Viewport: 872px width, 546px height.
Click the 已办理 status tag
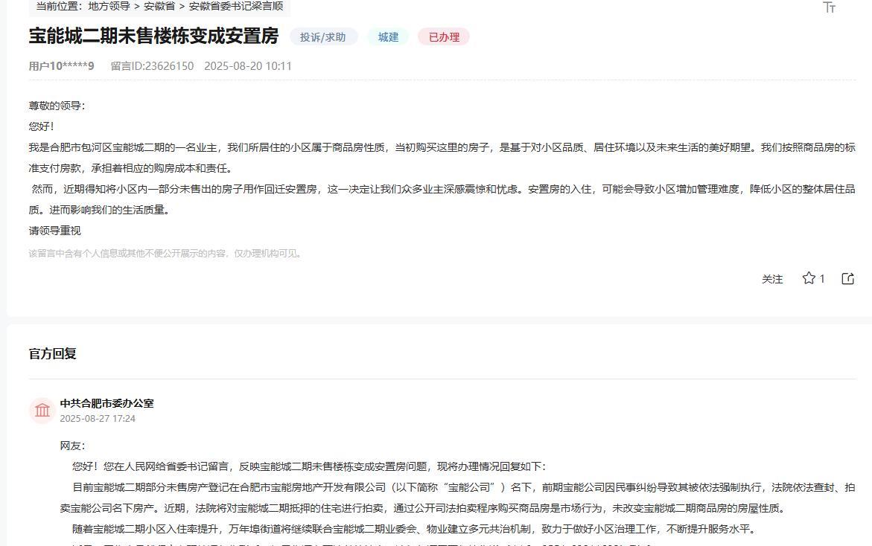[444, 37]
